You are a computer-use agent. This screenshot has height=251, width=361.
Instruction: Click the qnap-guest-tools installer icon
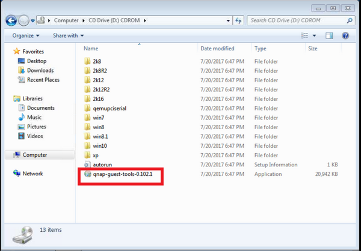[x=88, y=174]
